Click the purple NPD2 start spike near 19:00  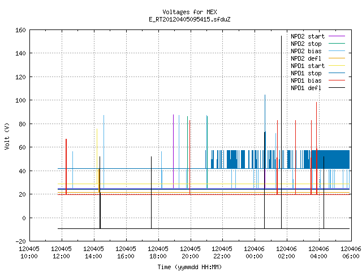(x=174, y=151)
